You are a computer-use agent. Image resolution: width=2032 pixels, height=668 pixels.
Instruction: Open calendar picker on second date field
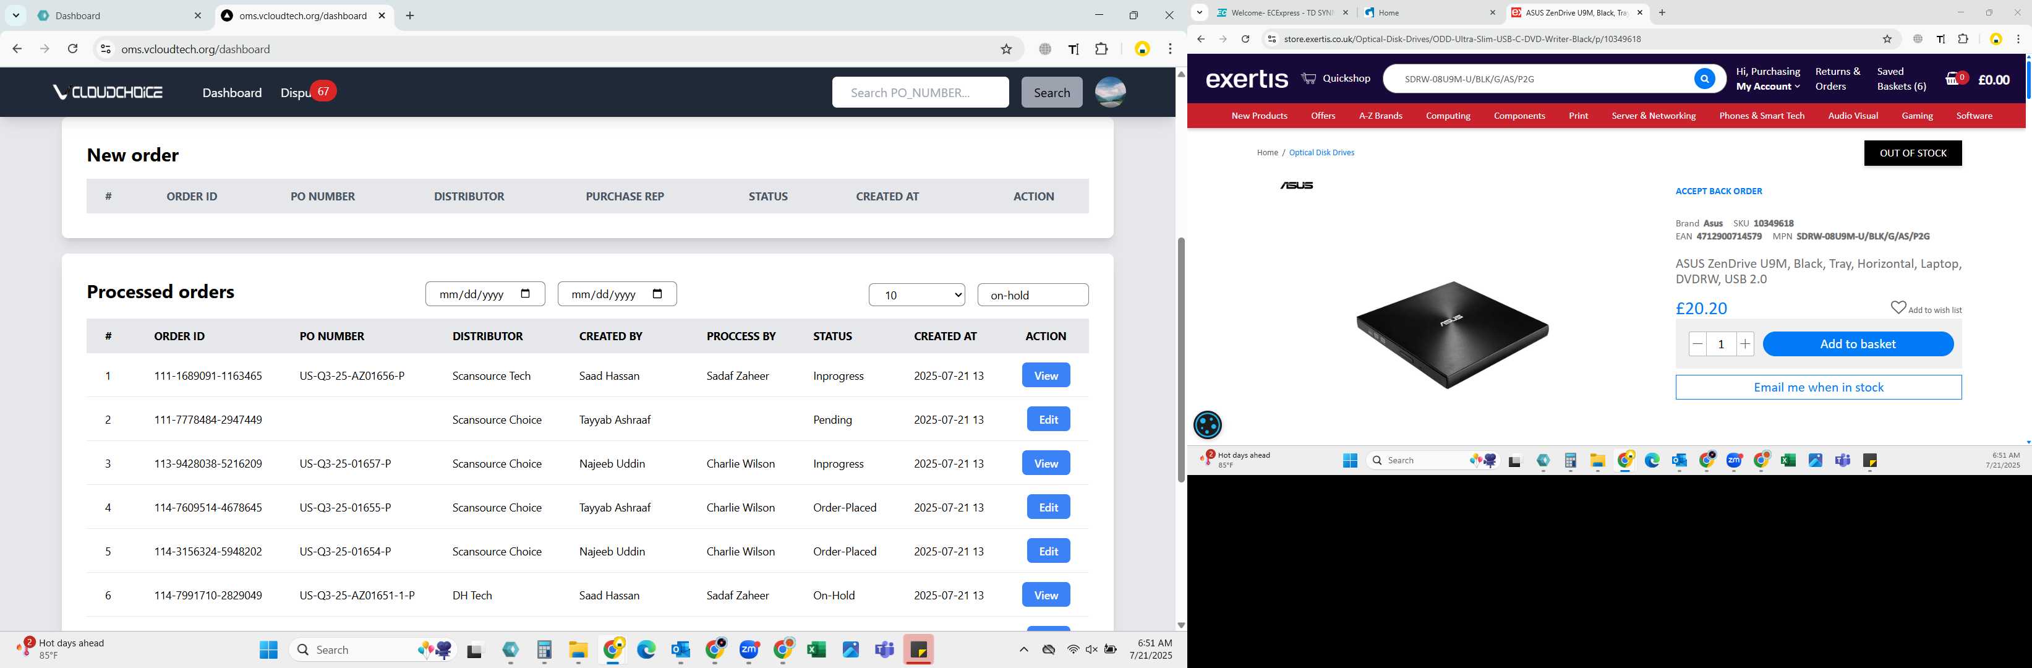(x=658, y=293)
